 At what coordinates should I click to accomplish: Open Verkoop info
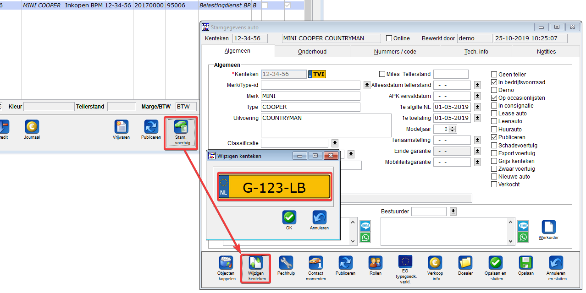[435, 269]
